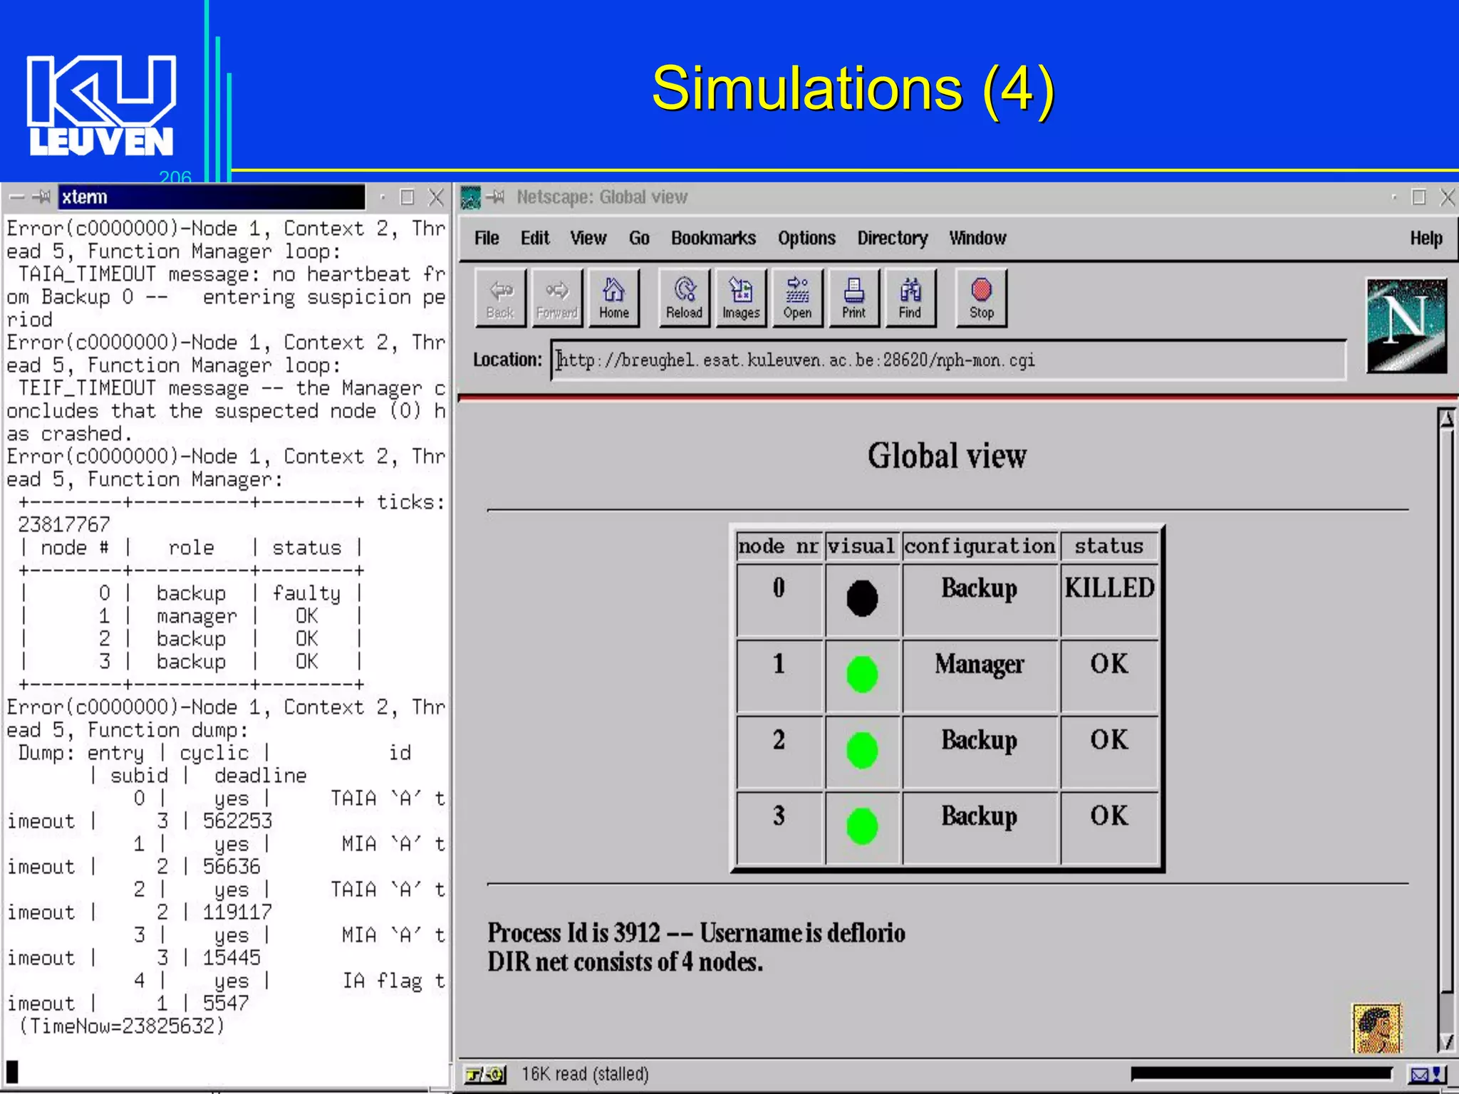Reload the Global view page
The height and width of the screenshot is (1094, 1459).
click(x=684, y=298)
